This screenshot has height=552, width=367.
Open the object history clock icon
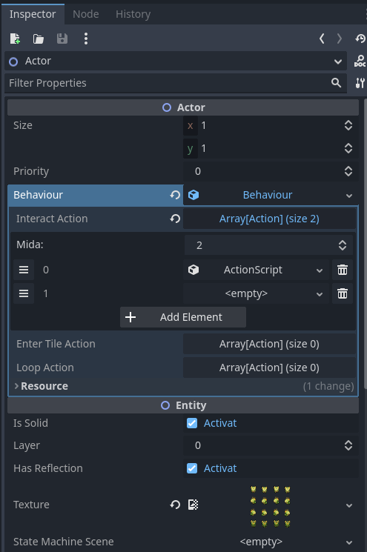pyautogui.click(x=360, y=39)
